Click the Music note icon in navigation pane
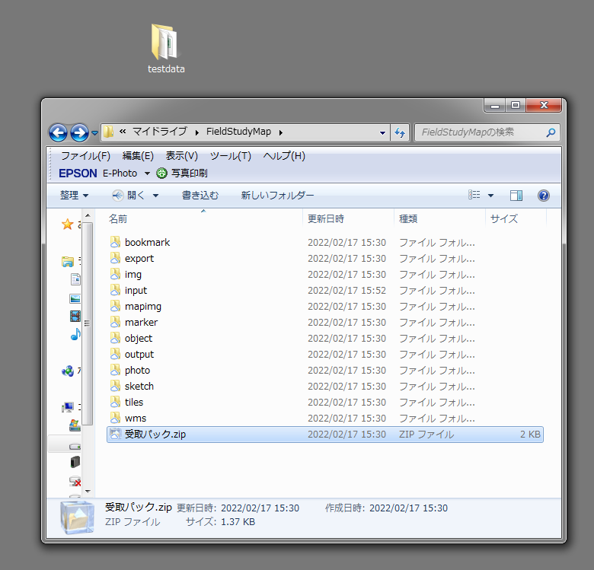 coord(75,334)
